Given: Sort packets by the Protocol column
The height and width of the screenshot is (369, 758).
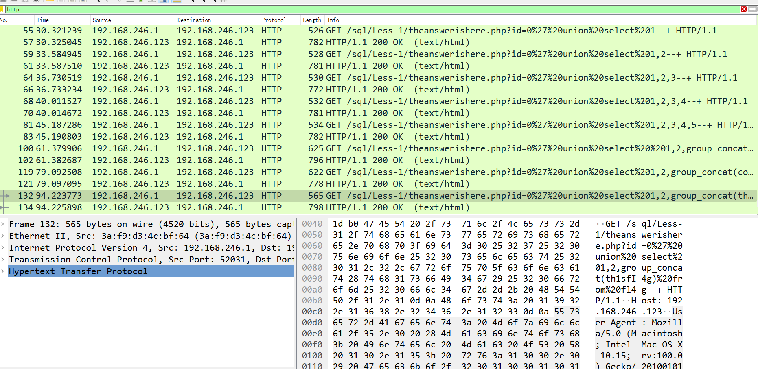Looking at the screenshot, I should pos(280,20).
